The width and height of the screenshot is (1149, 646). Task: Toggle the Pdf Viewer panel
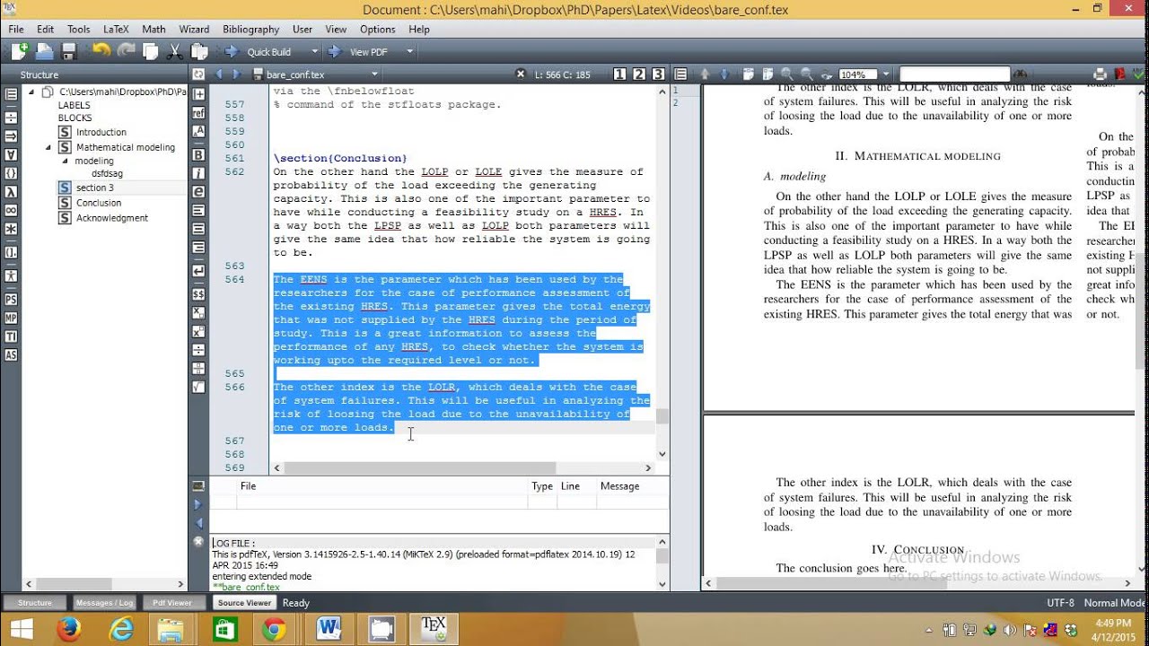click(x=171, y=603)
